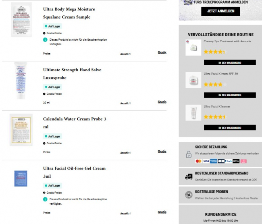
Task: Click info icon under Ultra Body Mega Moisture
Action: (45, 40)
